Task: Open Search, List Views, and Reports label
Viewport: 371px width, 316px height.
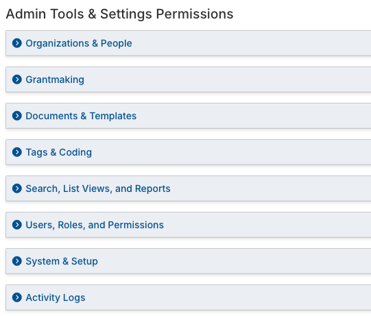Action: point(98,189)
